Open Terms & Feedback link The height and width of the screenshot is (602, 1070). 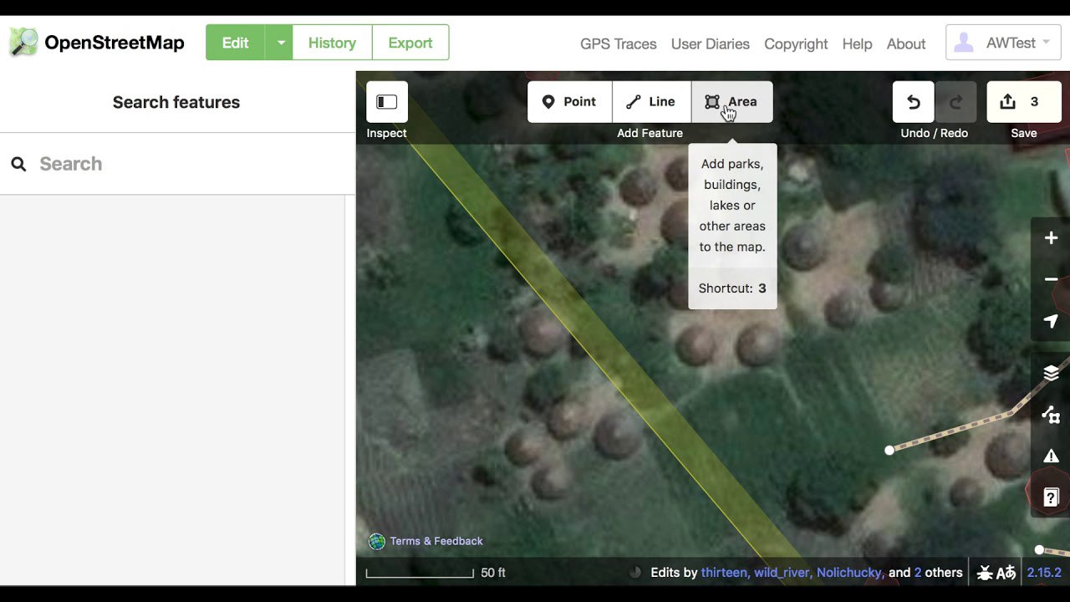[x=436, y=541]
